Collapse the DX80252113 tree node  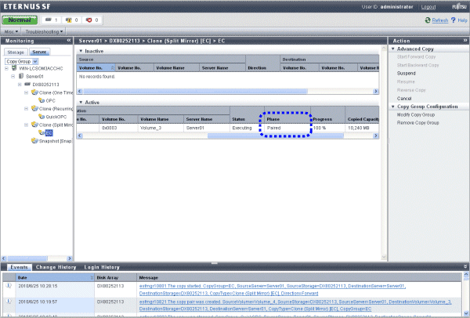[x=20, y=85]
